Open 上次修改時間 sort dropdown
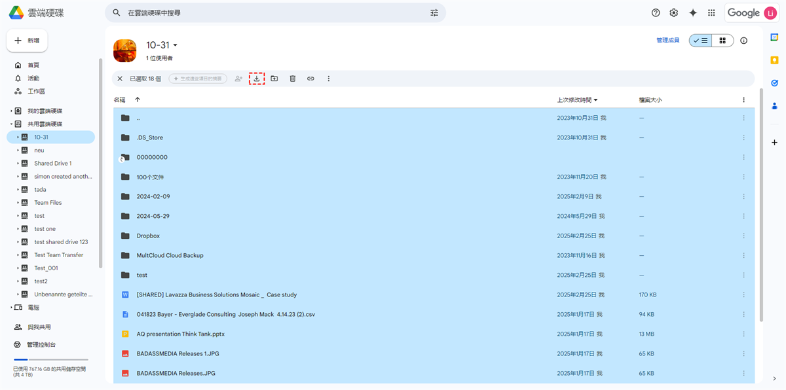The width and height of the screenshot is (786, 390). (x=577, y=100)
